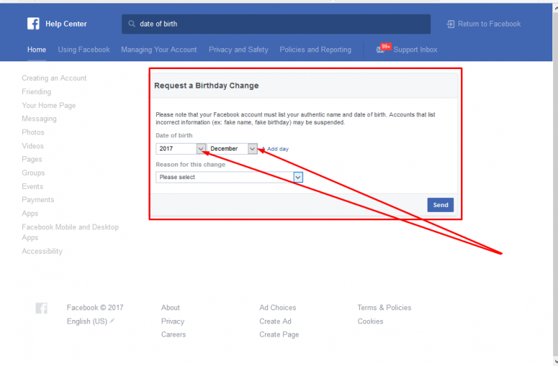This screenshot has height=366, width=558.
Task: Open the Friending topic
Action: pyautogui.click(x=36, y=92)
